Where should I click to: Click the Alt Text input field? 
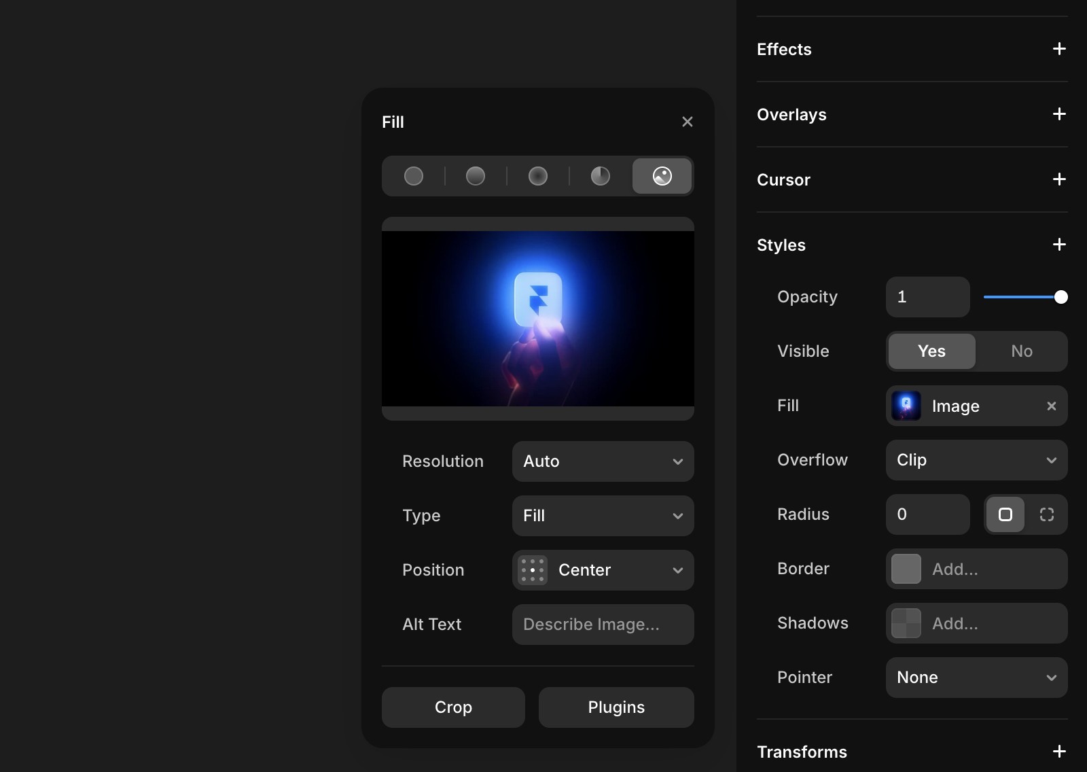coord(603,625)
